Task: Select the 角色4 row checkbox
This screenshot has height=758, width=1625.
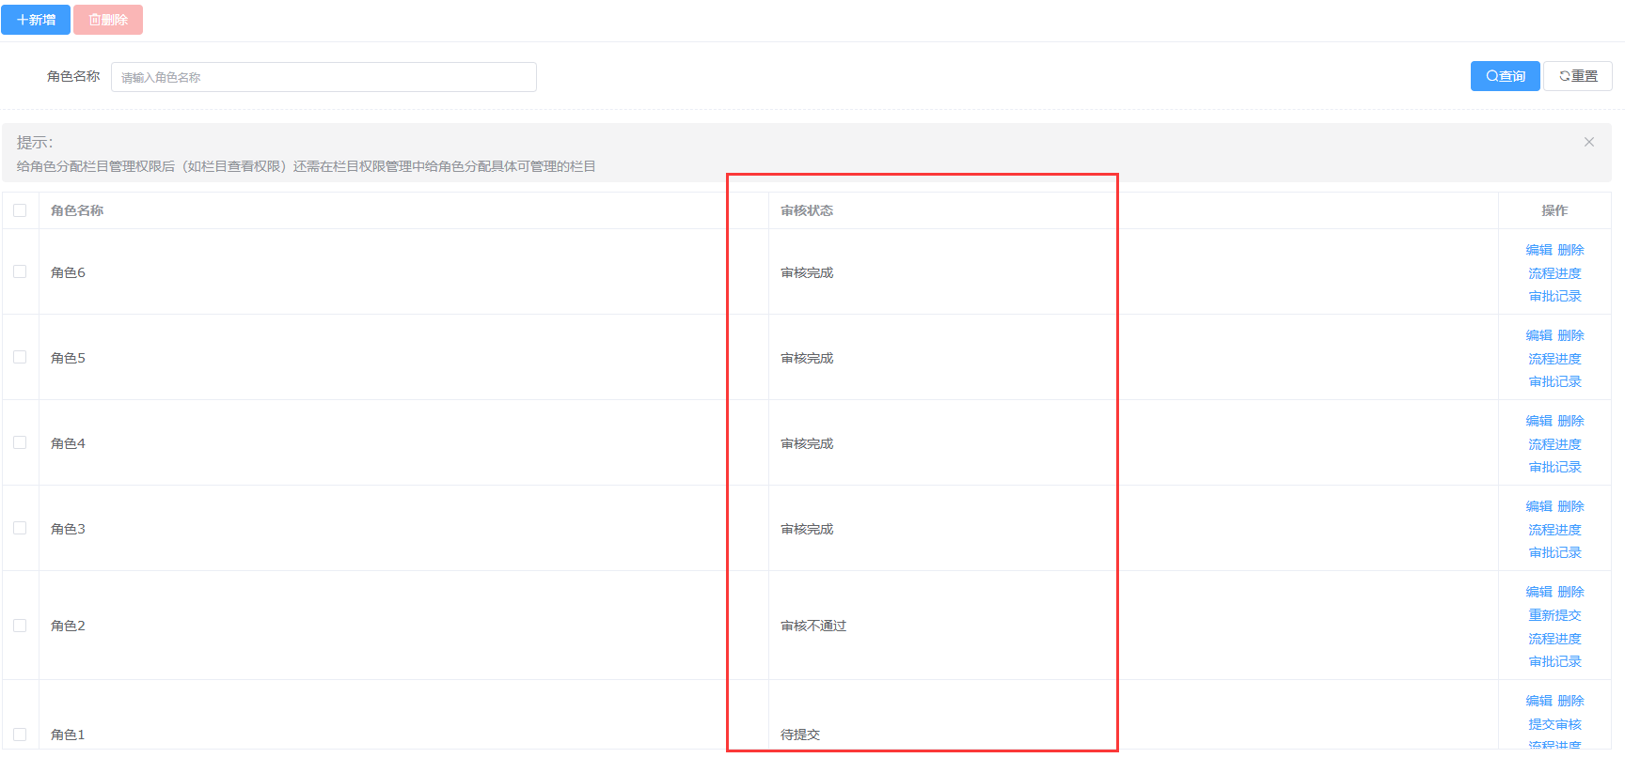Action: click(x=20, y=442)
